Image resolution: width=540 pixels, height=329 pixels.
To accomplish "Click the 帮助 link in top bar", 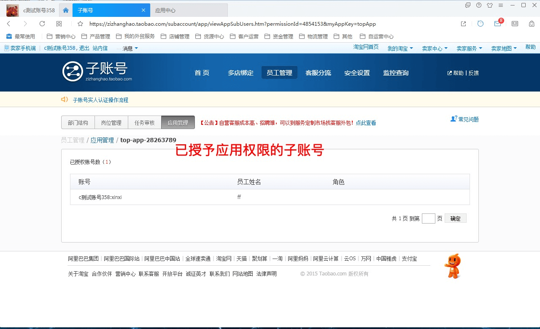I will tap(530, 47).
